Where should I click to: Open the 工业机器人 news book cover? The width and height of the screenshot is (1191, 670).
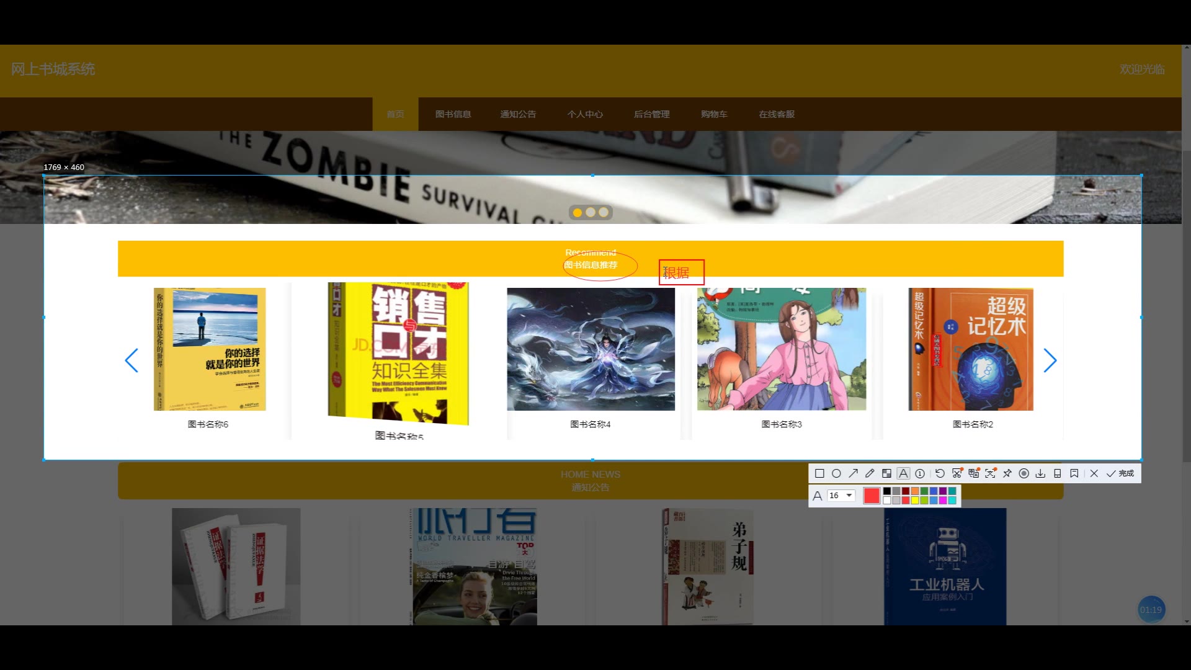[x=945, y=566]
